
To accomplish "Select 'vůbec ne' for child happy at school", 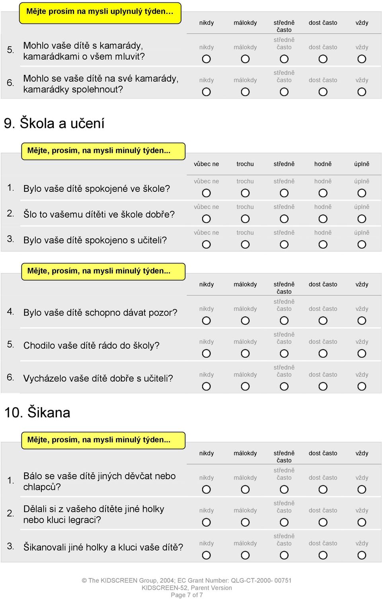I will coord(206,193).
